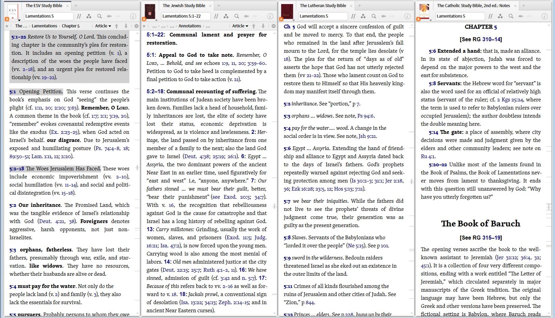Open visual filters in the Lutheran Study Bible panel
Image resolution: width=555 pixels, height=318 pixels.
363,16
